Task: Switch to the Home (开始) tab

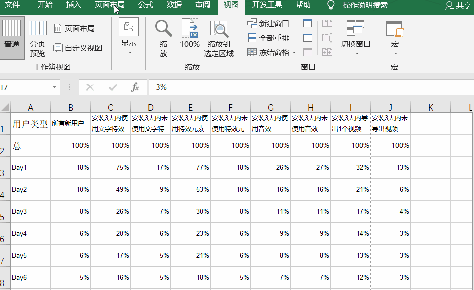Action: [x=45, y=5]
